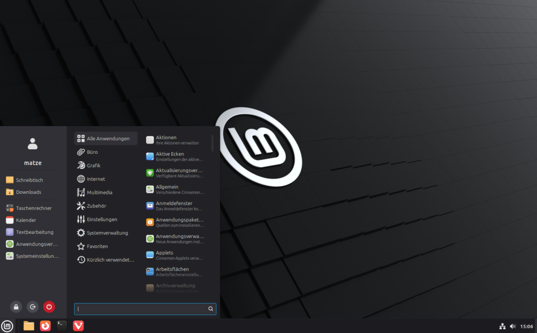Launch the terminal from the panel

(x=62, y=326)
